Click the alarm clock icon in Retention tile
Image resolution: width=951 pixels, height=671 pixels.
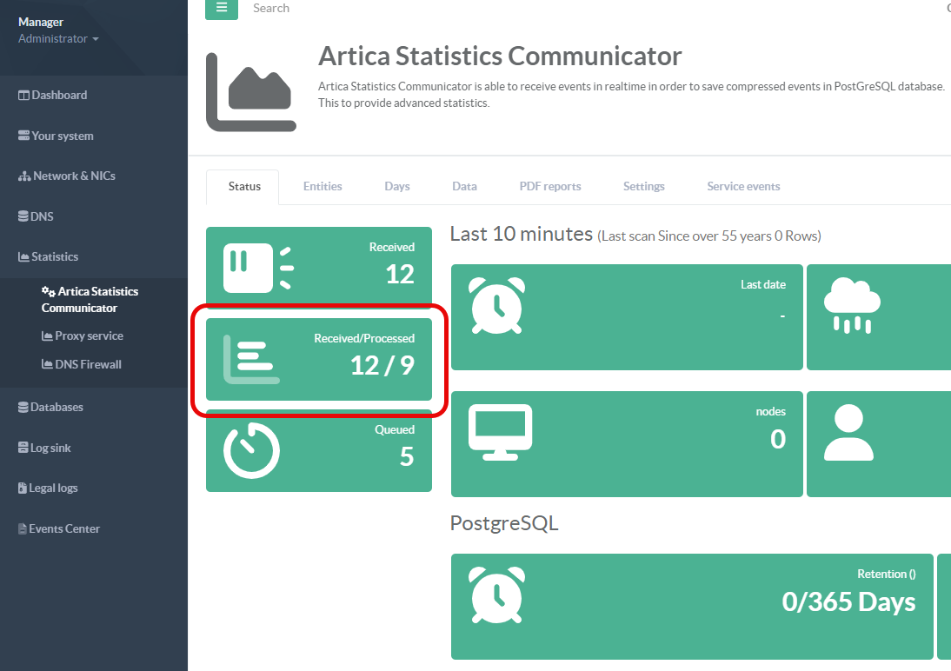tap(497, 596)
